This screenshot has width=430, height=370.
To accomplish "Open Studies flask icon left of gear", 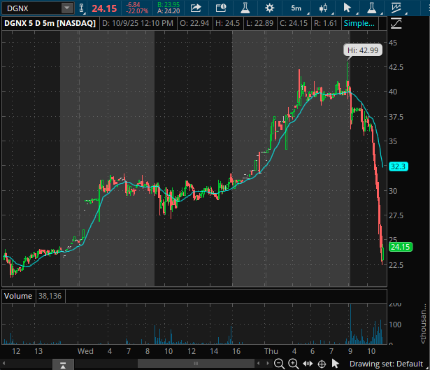I will 245,8.
